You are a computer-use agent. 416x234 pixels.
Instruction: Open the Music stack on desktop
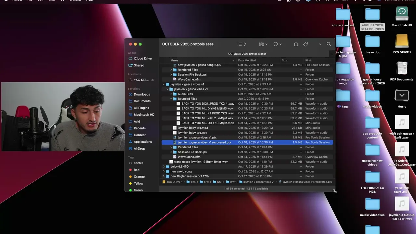coord(402,98)
